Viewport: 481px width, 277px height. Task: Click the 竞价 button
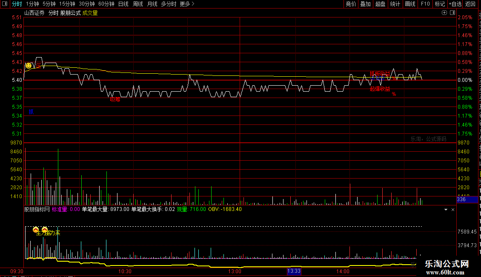pos(351,4)
